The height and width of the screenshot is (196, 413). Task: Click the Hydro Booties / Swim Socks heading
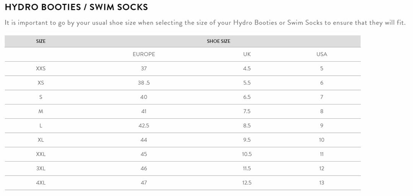(76, 7)
